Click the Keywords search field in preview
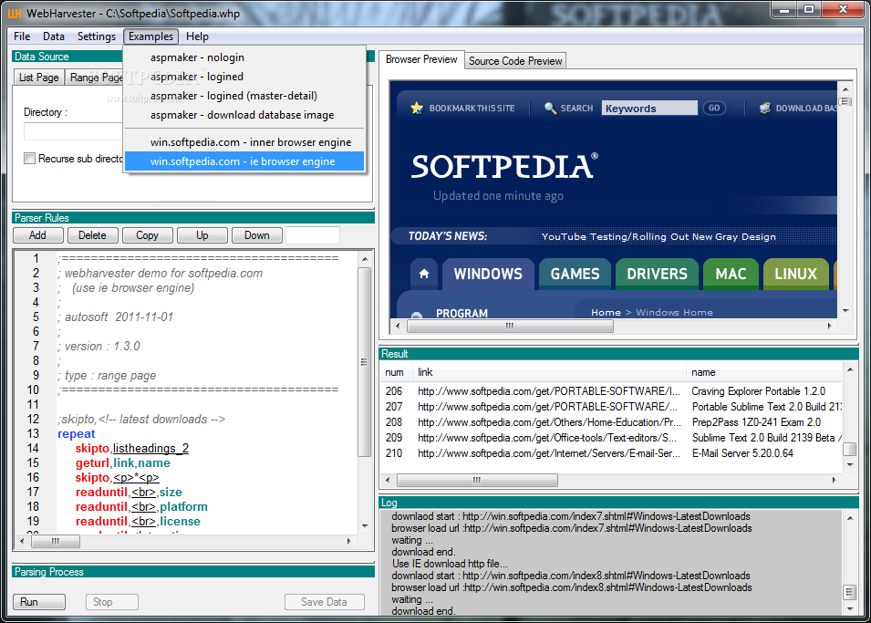 649,108
